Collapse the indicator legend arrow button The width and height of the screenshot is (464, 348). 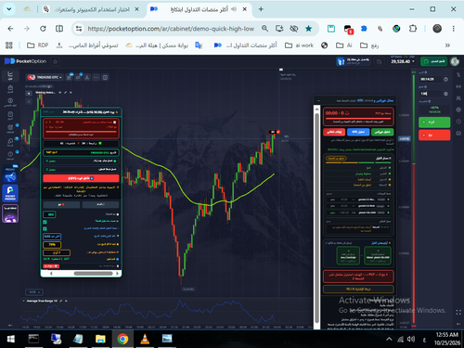tap(29, 93)
